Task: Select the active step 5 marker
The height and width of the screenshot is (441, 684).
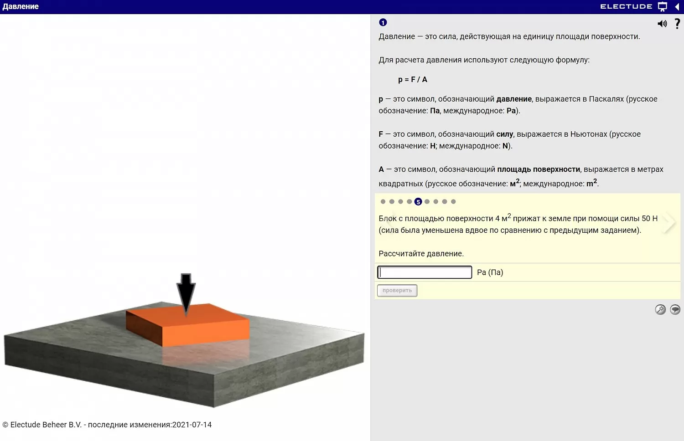Action: click(418, 202)
